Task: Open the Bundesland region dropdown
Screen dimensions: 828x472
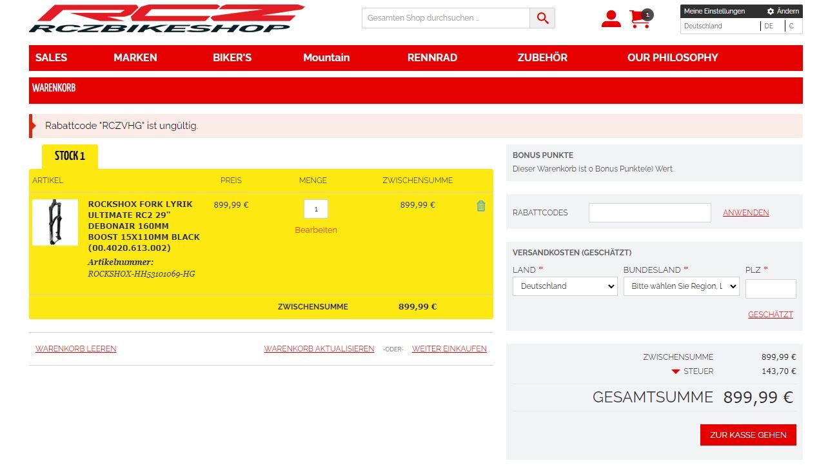Action: (x=681, y=286)
